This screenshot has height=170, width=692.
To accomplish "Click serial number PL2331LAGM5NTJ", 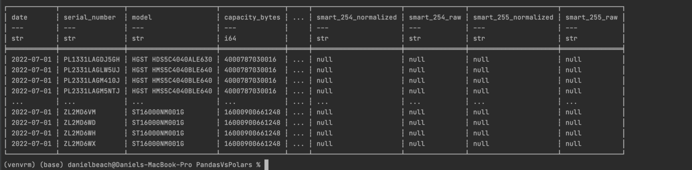I will click(92, 91).
